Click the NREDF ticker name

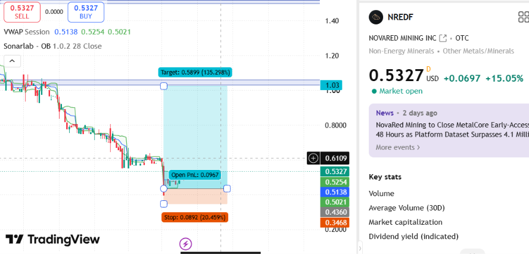pos(400,17)
